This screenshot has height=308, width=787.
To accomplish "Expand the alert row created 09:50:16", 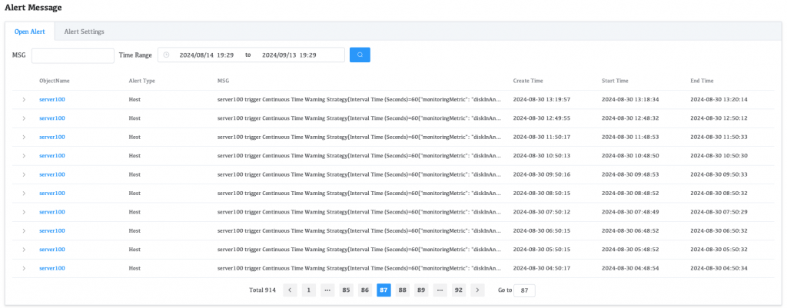I will pyautogui.click(x=24, y=174).
